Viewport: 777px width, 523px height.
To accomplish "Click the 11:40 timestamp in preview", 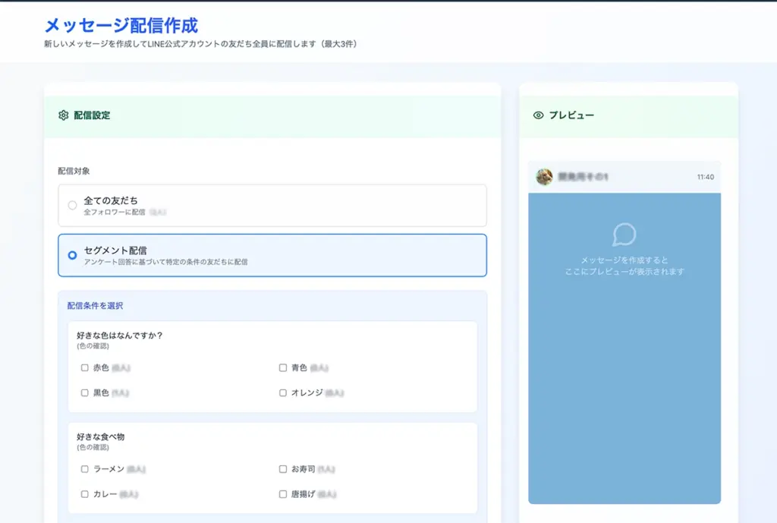I will pyautogui.click(x=705, y=177).
